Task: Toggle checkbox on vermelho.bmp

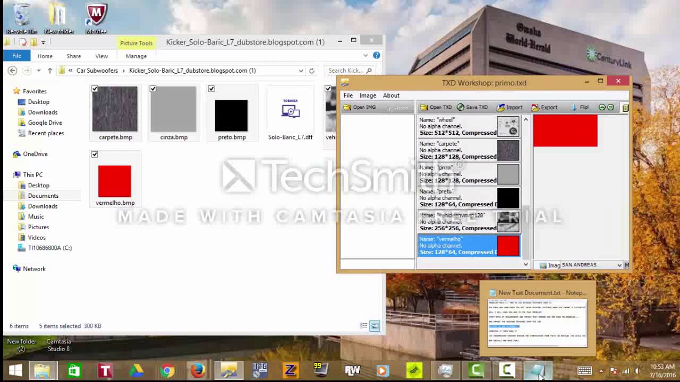Action: [x=95, y=154]
